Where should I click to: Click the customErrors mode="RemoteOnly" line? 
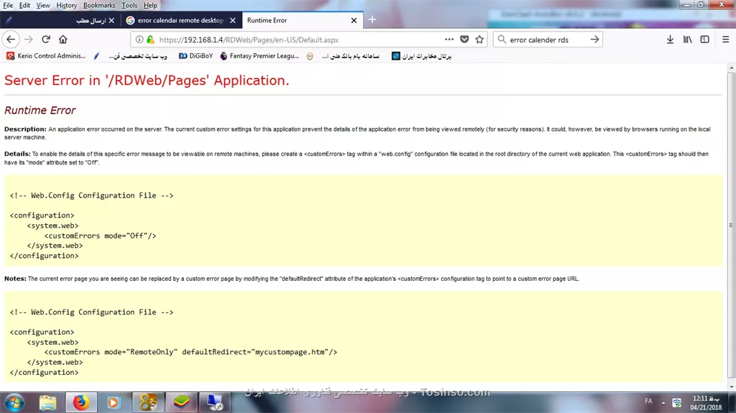[190, 352]
